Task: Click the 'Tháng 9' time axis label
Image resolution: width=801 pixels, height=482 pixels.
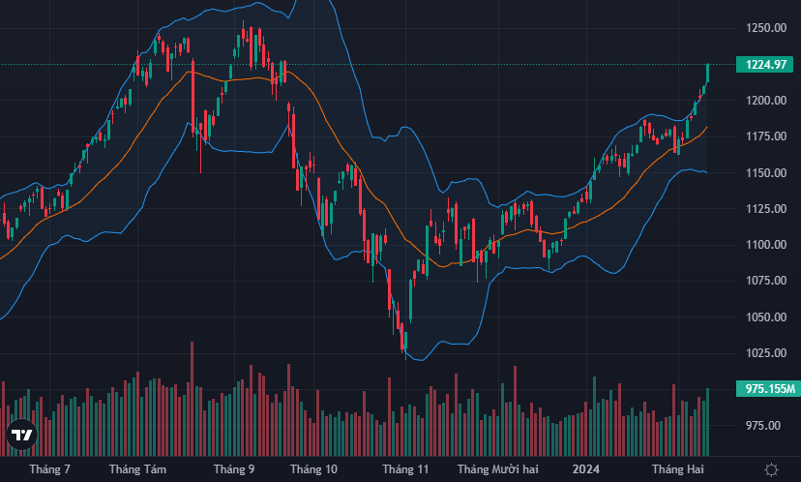Action: click(234, 469)
